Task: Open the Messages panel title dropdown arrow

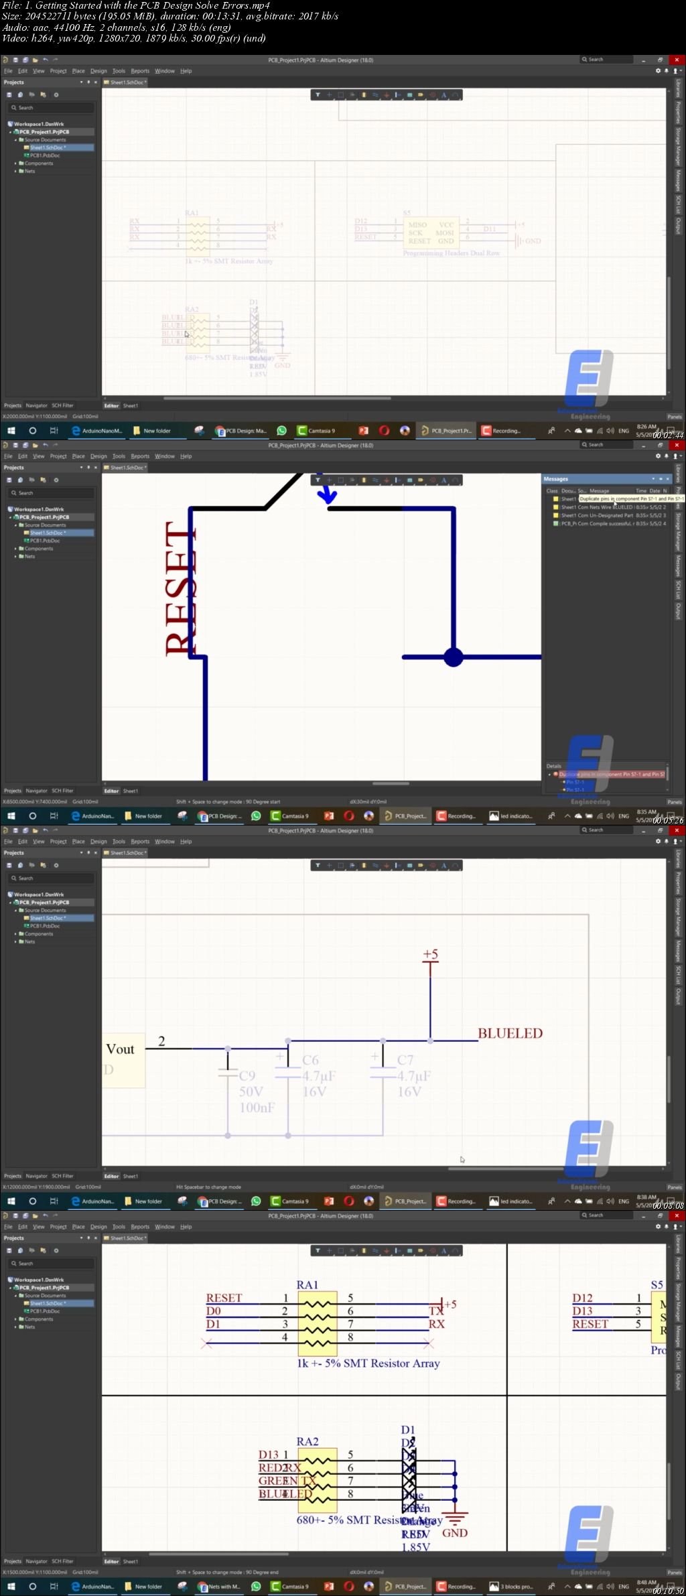Action: (653, 479)
